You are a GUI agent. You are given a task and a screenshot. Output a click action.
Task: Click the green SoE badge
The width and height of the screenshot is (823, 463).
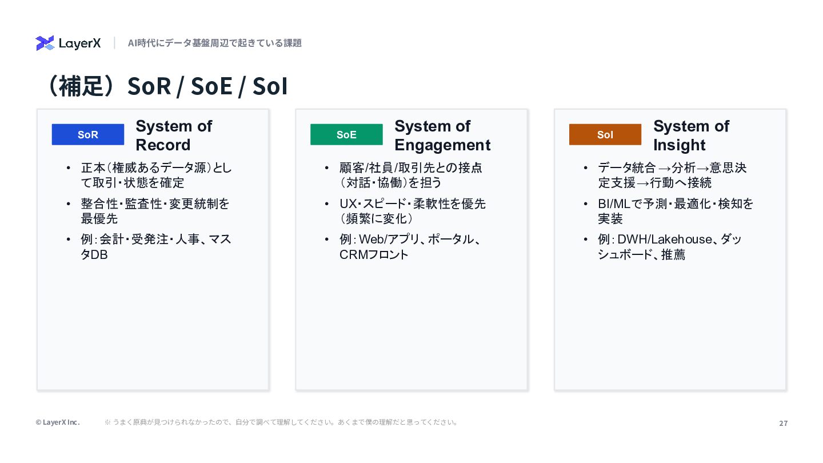pos(346,134)
